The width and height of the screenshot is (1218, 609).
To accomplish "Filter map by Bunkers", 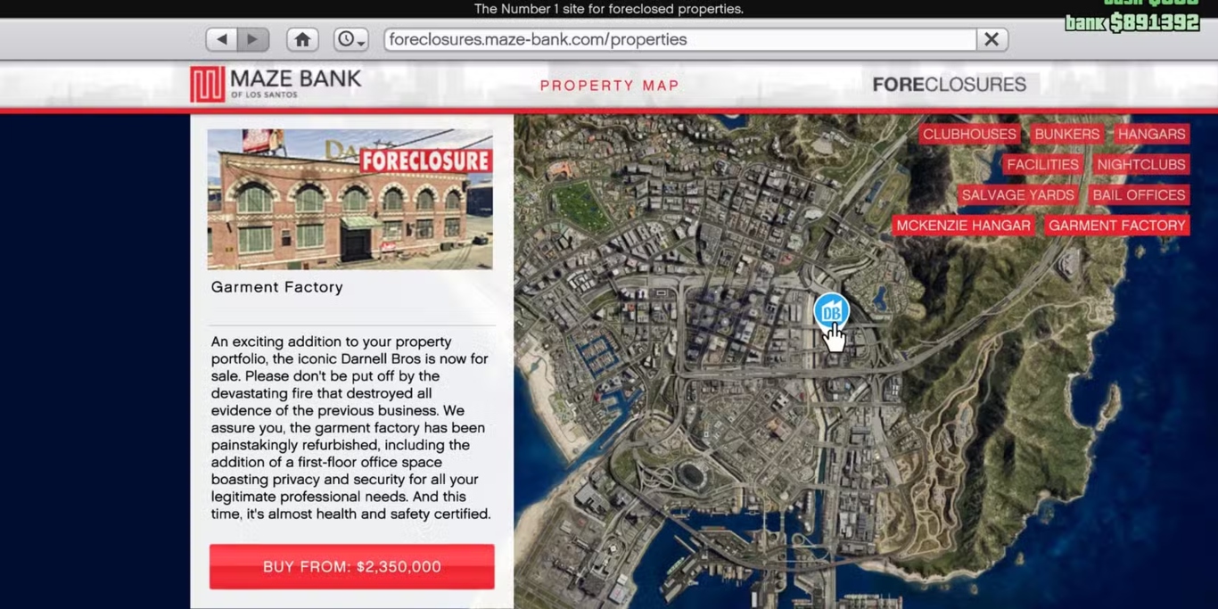I will (x=1066, y=134).
